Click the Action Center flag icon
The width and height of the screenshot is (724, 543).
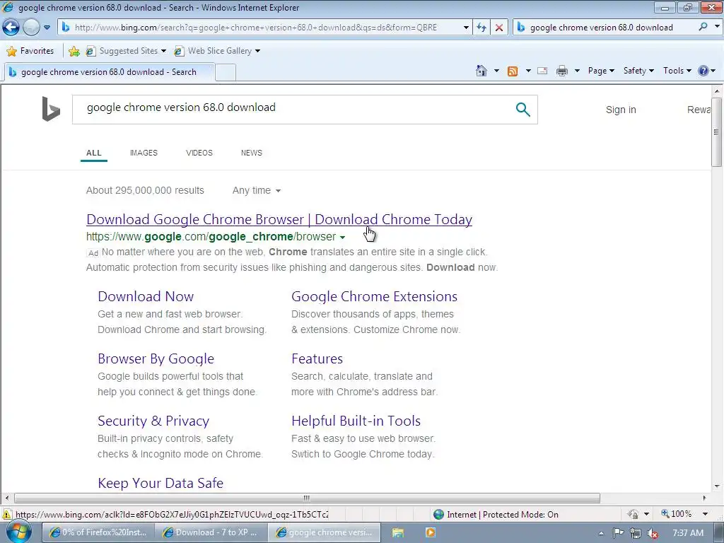point(618,533)
